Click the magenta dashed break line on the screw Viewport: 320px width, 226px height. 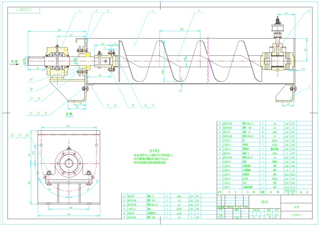(208, 61)
